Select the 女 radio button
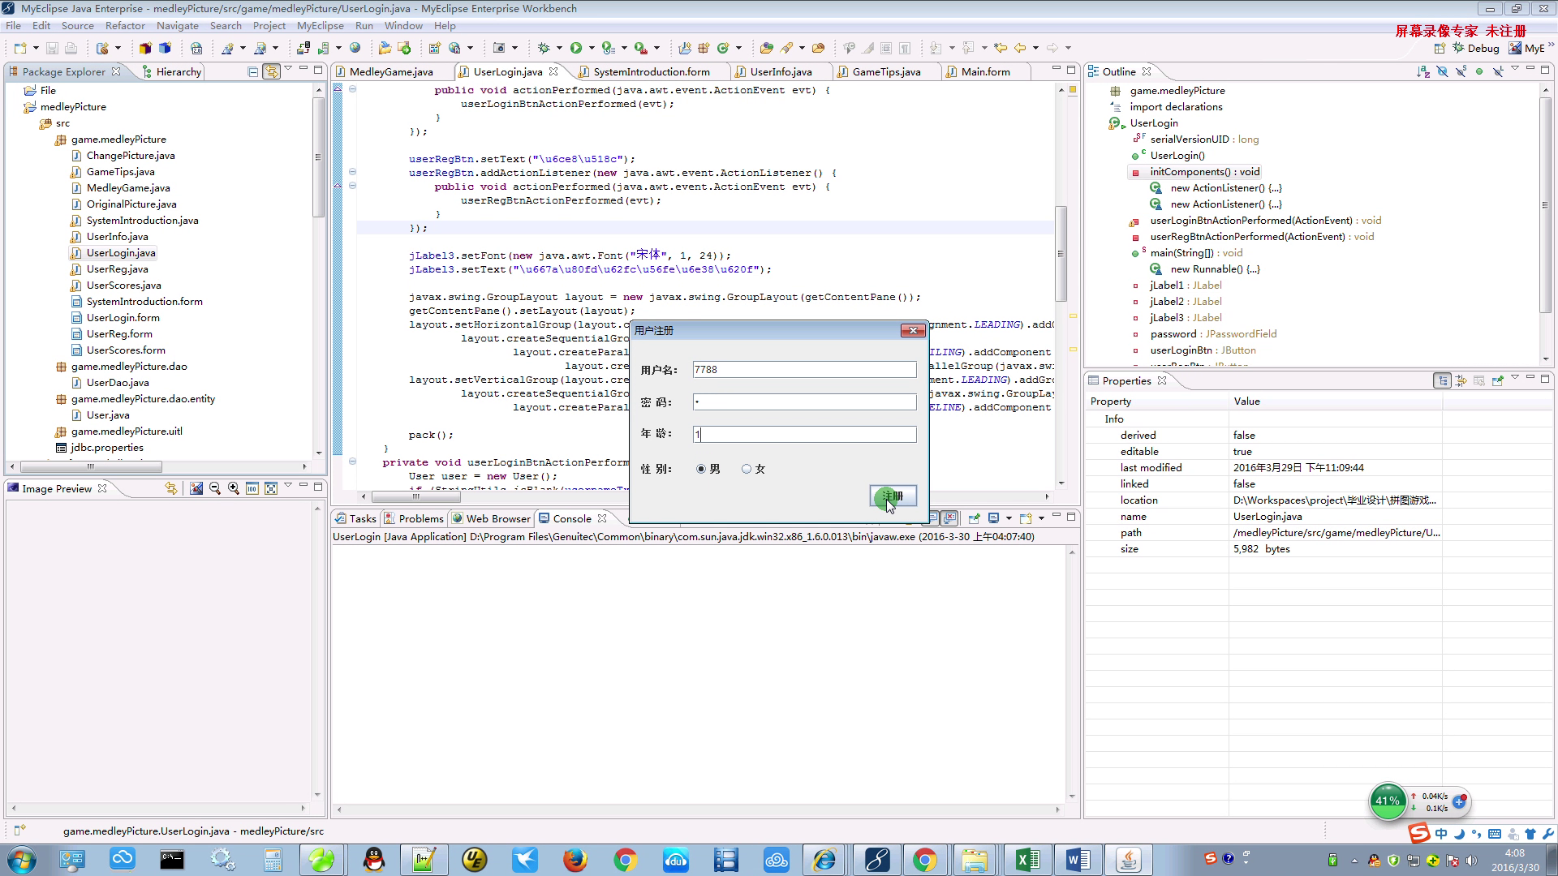Image resolution: width=1558 pixels, height=876 pixels. point(747,469)
